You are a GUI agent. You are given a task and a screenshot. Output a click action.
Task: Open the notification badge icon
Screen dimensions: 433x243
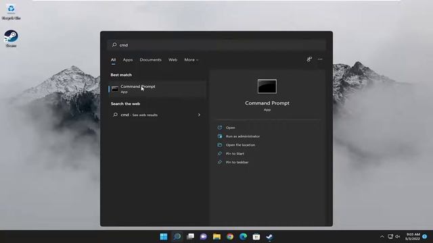tap(425, 237)
